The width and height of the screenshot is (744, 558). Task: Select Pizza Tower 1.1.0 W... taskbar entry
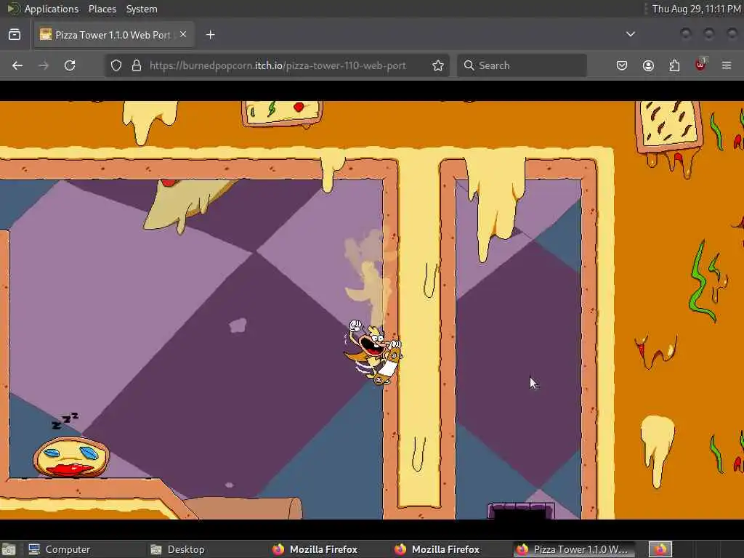[573, 549]
